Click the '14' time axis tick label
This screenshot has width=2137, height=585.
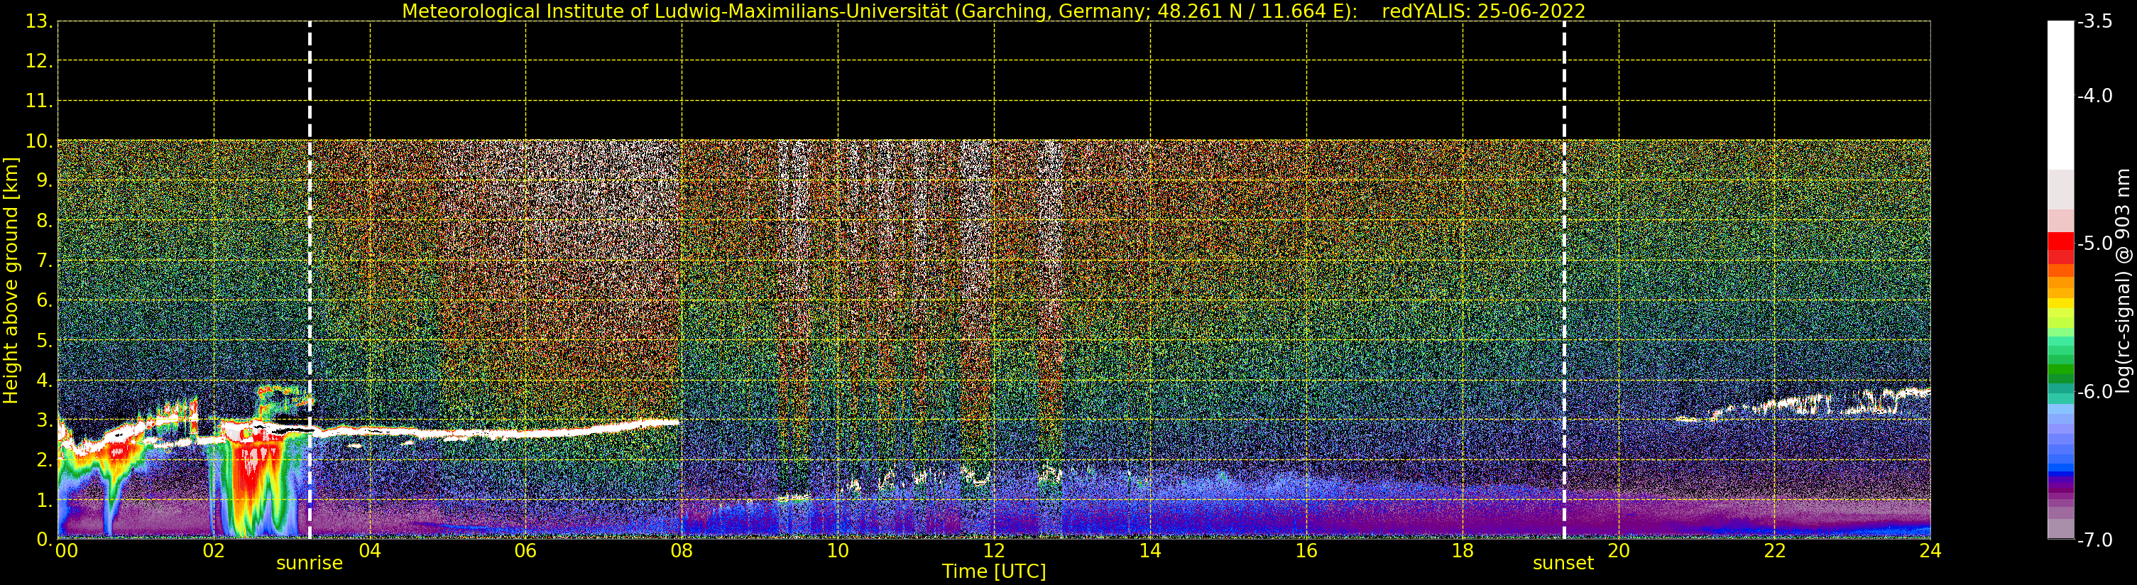1150,551
